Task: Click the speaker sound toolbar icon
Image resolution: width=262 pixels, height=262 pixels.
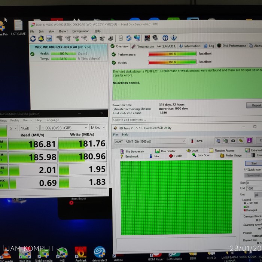Action: click(155, 38)
